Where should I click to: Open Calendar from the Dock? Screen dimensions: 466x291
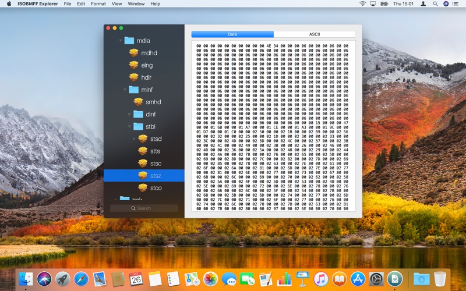[136, 279]
